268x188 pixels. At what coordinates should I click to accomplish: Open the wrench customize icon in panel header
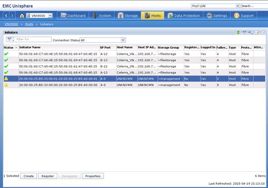(x=251, y=32)
